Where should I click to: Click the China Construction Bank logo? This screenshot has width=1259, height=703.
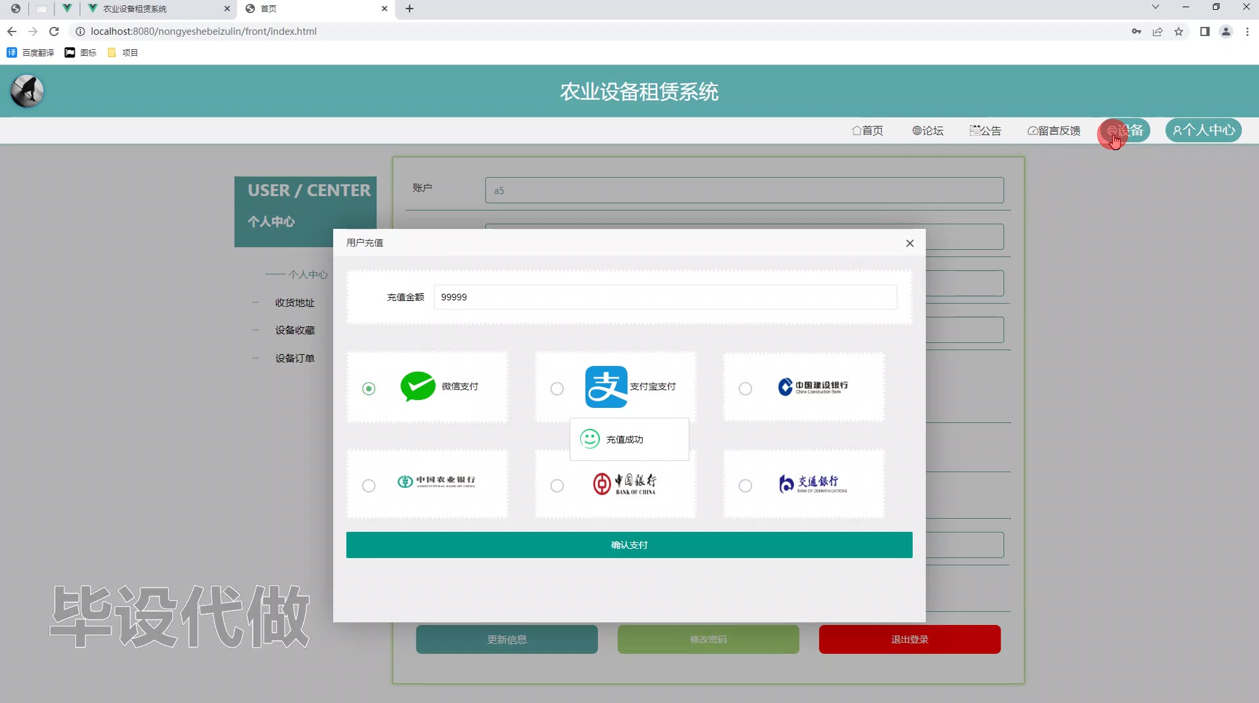pos(813,387)
